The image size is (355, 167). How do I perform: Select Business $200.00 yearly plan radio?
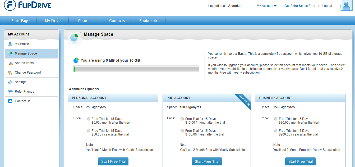click(x=276, y=131)
